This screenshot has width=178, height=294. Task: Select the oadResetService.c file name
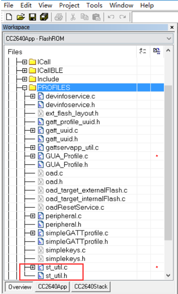click(75, 208)
